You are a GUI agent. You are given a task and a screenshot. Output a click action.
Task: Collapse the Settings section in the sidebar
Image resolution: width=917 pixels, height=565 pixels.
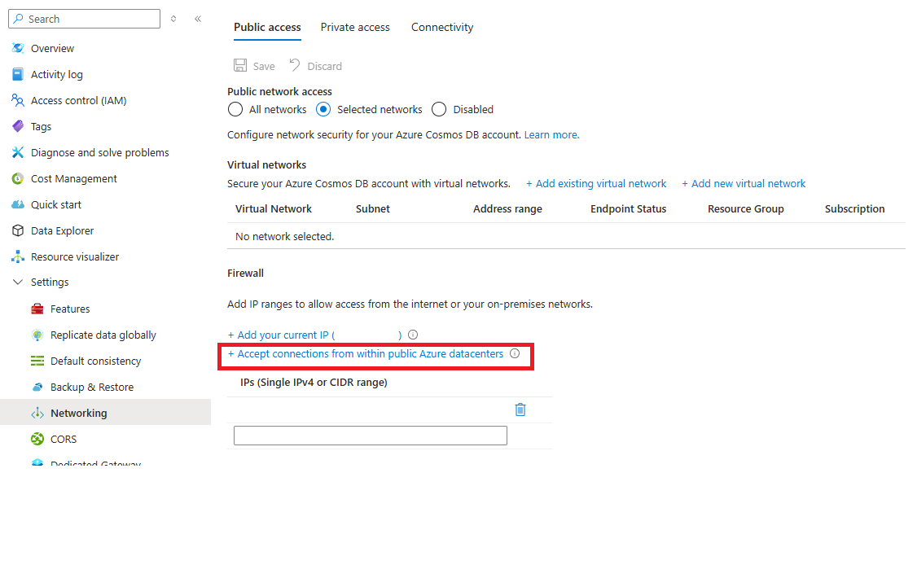click(x=18, y=282)
